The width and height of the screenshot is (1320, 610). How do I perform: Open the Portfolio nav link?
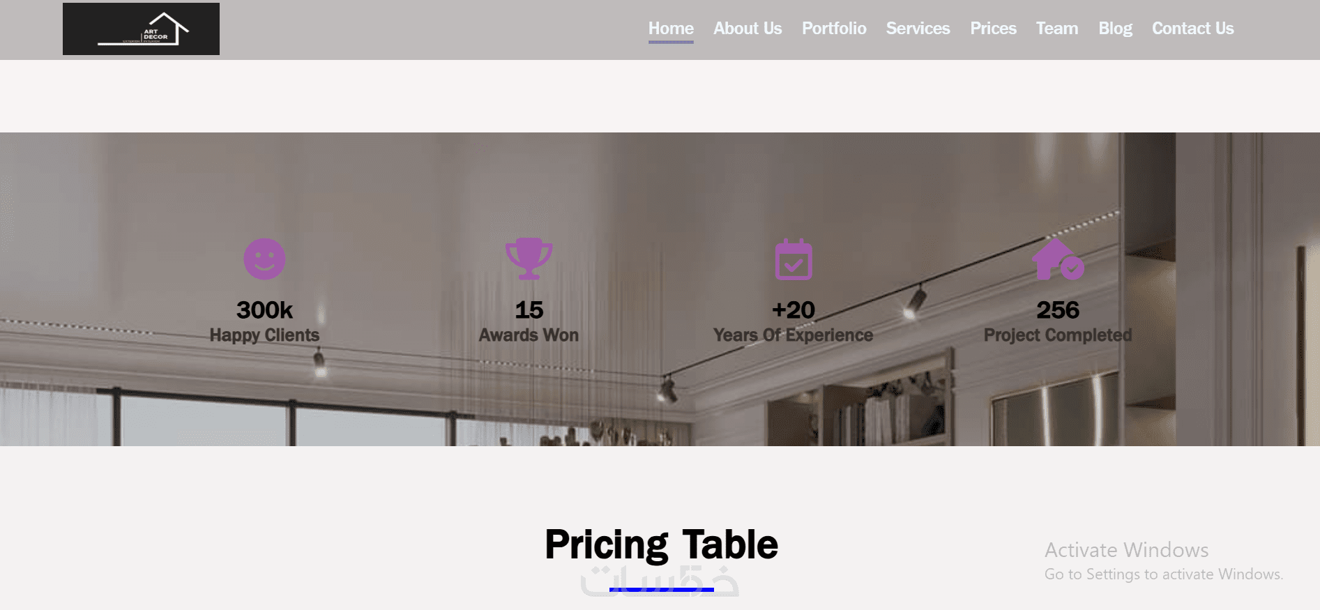click(834, 29)
